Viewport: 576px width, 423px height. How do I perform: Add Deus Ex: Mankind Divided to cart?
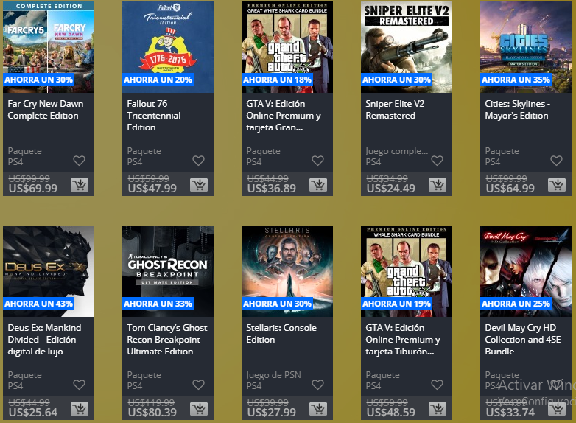(80, 409)
